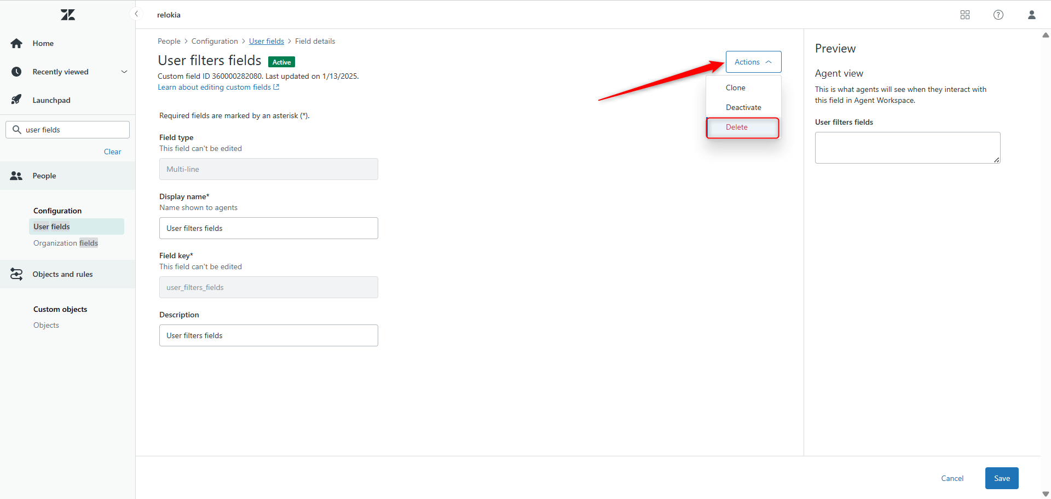This screenshot has height=499, width=1051.
Task: Click Cancel at the bottom
Action: click(952, 478)
